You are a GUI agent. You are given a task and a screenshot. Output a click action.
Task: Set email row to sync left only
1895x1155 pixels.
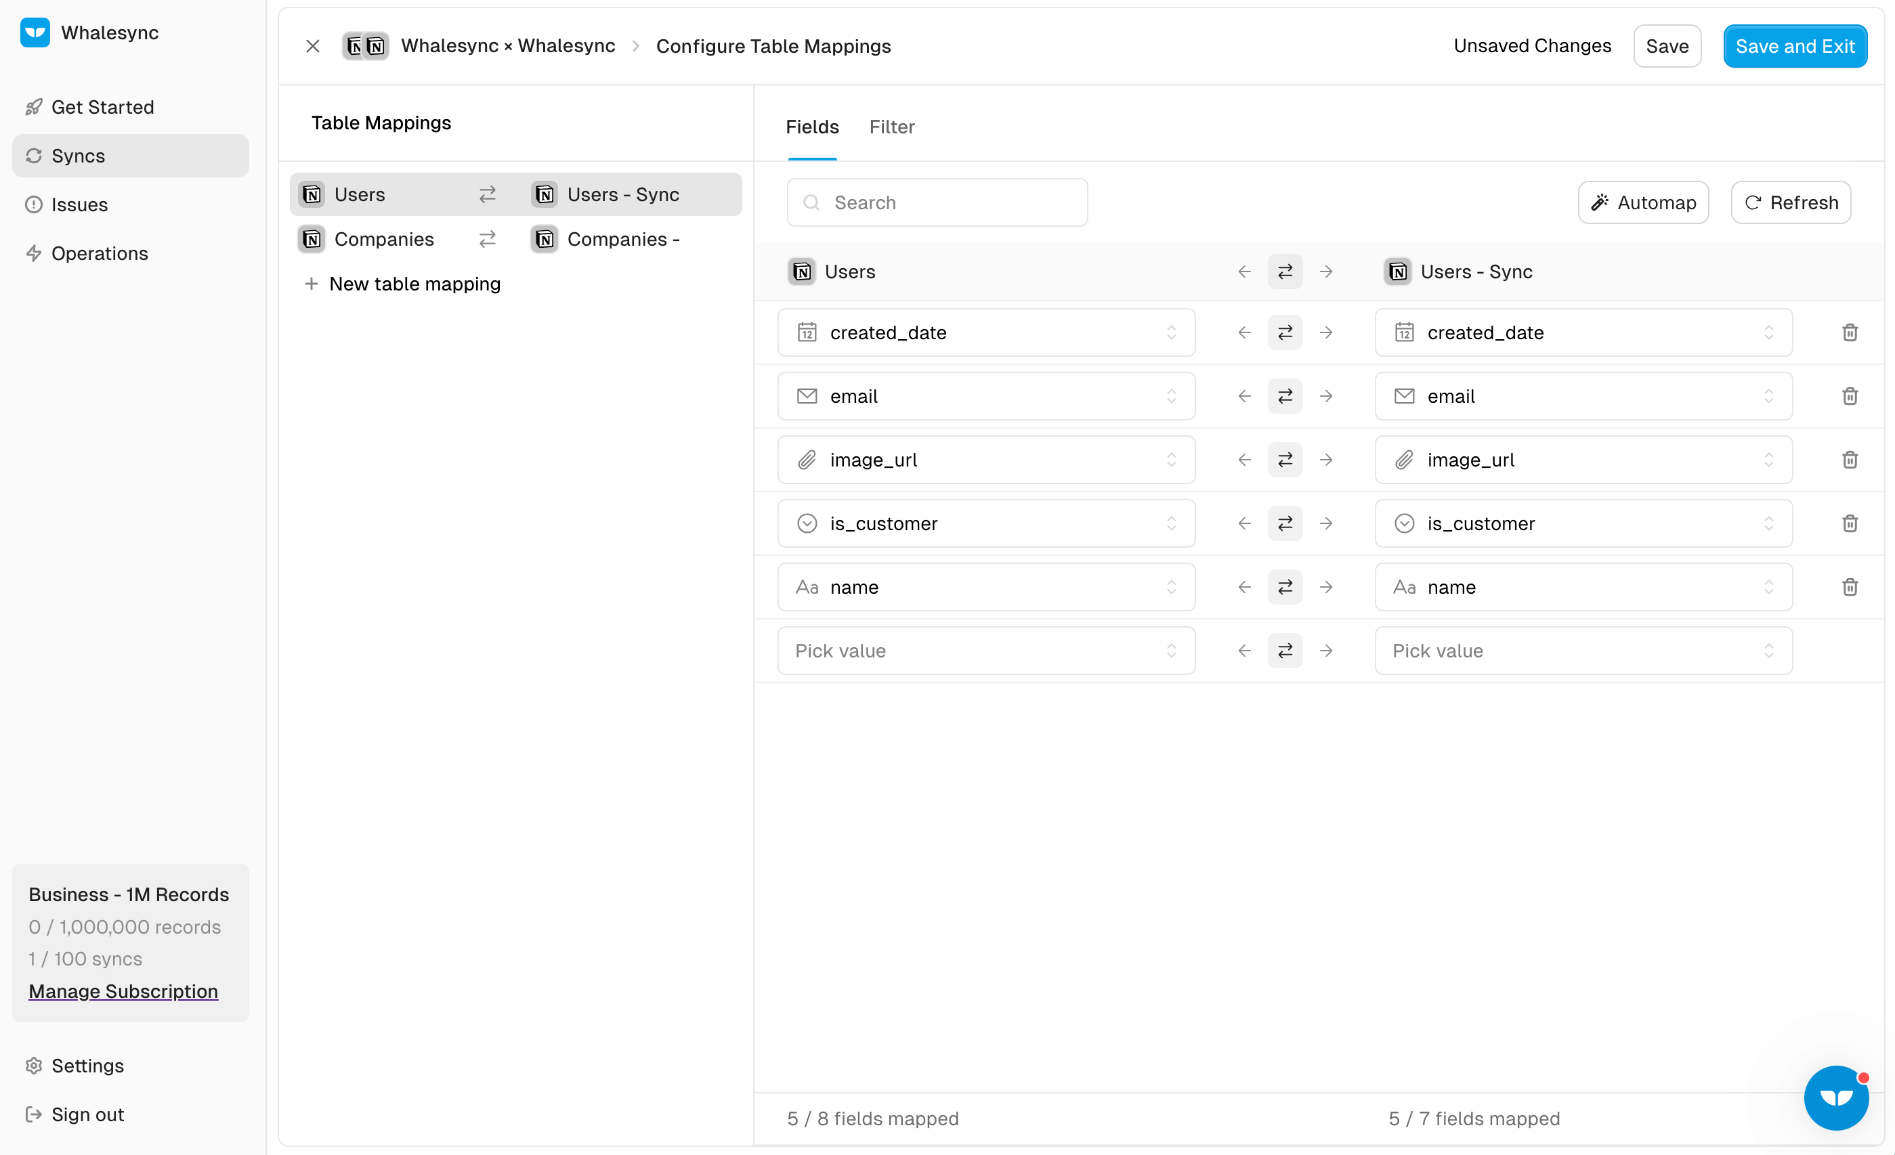click(1244, 396)
